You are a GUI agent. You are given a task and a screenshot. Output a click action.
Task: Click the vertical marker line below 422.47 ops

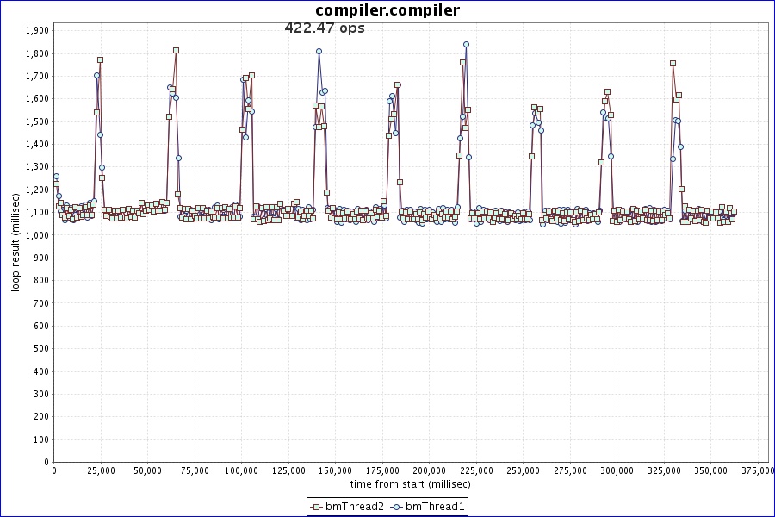click(x=282, y=258)
